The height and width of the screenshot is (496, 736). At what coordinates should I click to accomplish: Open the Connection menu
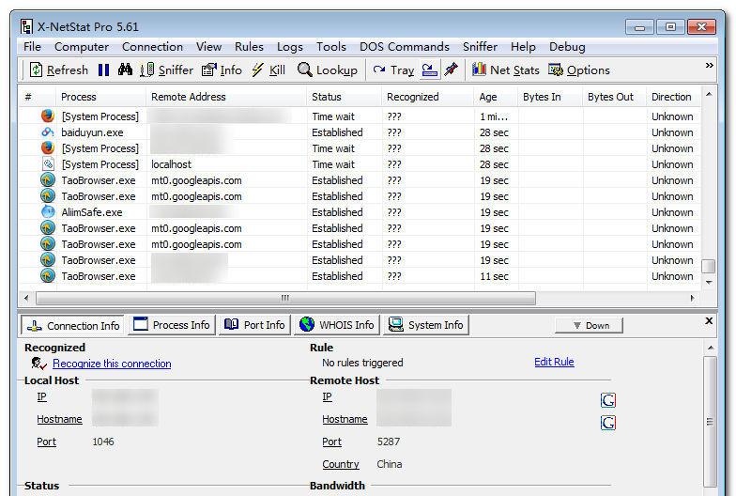[152, 47]
